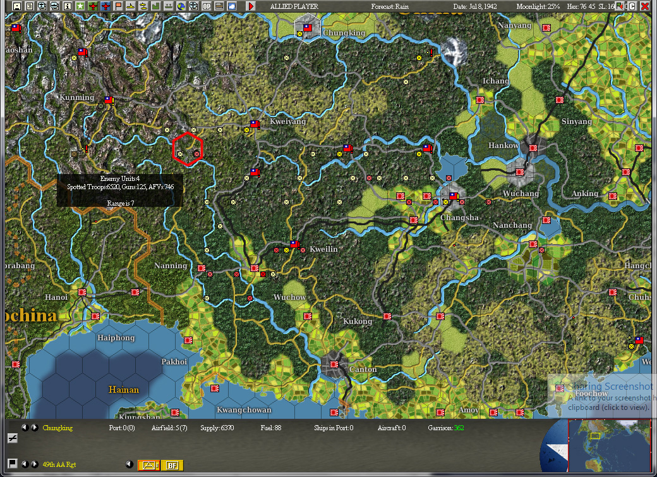This screenshot has width=657, height=477.
Task: Click the green ship silhouette toolbar icon
Action: click(x=168, y=6)
